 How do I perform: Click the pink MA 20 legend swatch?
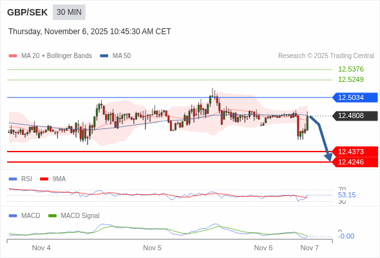pos(13,56)
